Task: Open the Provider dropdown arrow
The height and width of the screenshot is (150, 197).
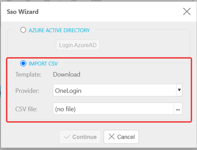Action: (x=179, y=90)
